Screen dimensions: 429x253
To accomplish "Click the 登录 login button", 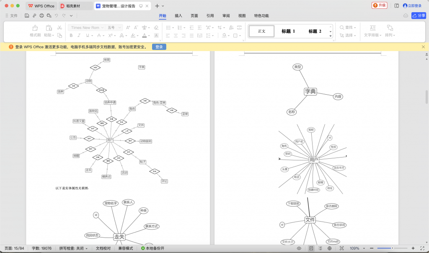I will [x=158, y=46].
